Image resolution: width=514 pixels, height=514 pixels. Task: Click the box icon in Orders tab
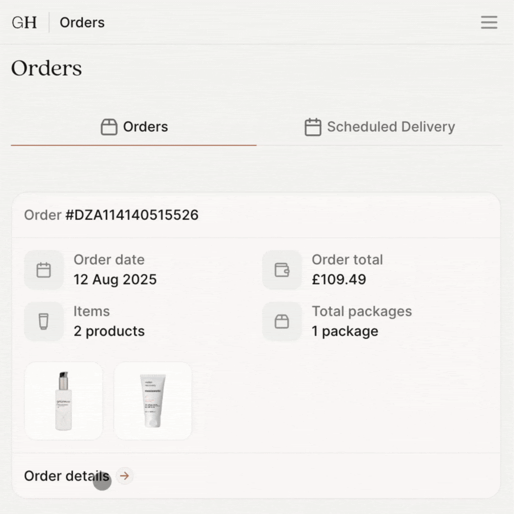click(109, 127)
